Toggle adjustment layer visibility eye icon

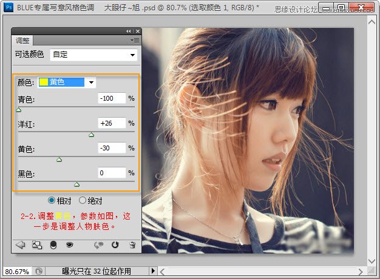[70, 245]
